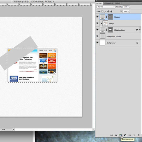
Task: Toggle lock position move icon
Action: click(x=108, y=11)
